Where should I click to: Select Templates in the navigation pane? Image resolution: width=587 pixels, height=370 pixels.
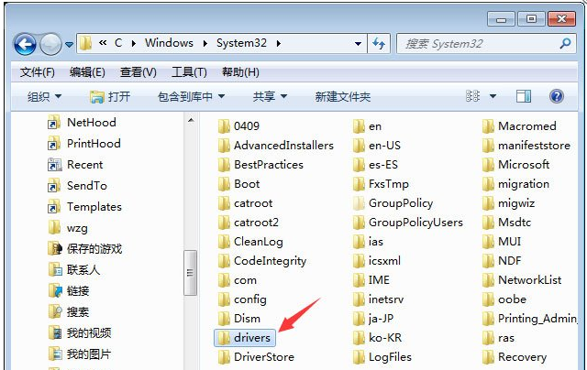(94, 207)
